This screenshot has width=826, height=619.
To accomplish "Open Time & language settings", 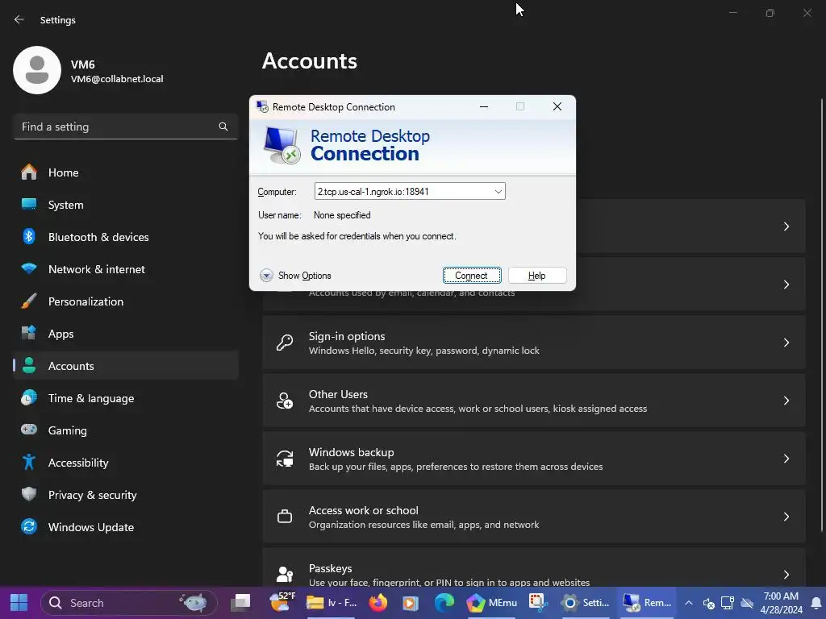I will [x=125, y=398].
